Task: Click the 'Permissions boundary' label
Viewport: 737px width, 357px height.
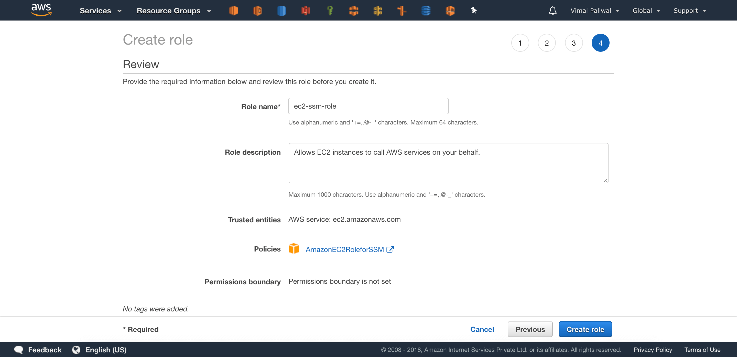Action: (x=242, y=282)
